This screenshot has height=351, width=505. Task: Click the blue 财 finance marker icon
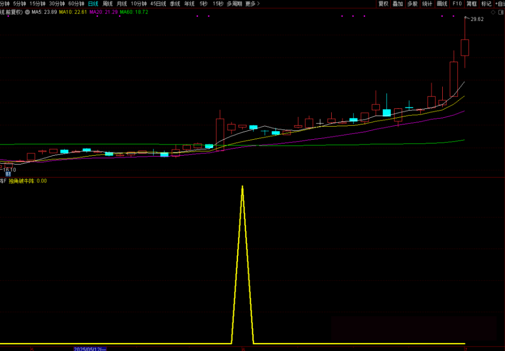pyautogui.click(x=8, y=174)
